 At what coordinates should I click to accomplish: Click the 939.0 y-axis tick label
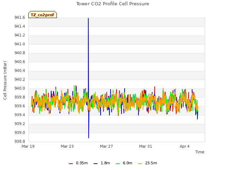point(20,132)
